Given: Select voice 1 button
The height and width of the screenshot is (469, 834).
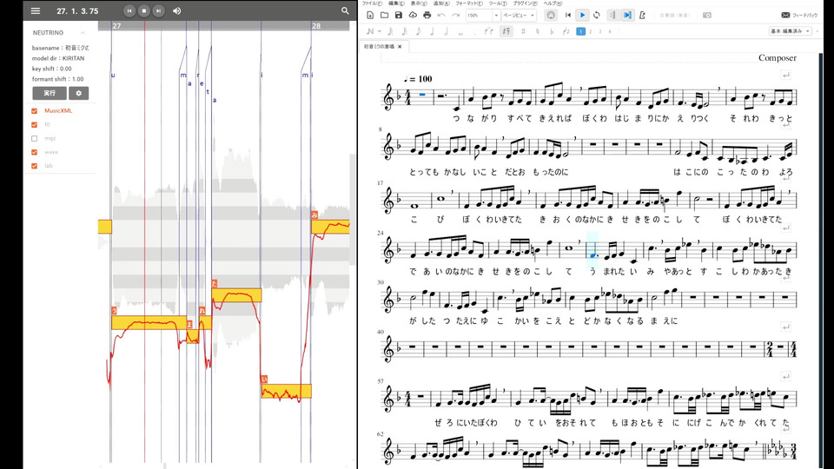Looking at the screenshot, I should (581, 31).
